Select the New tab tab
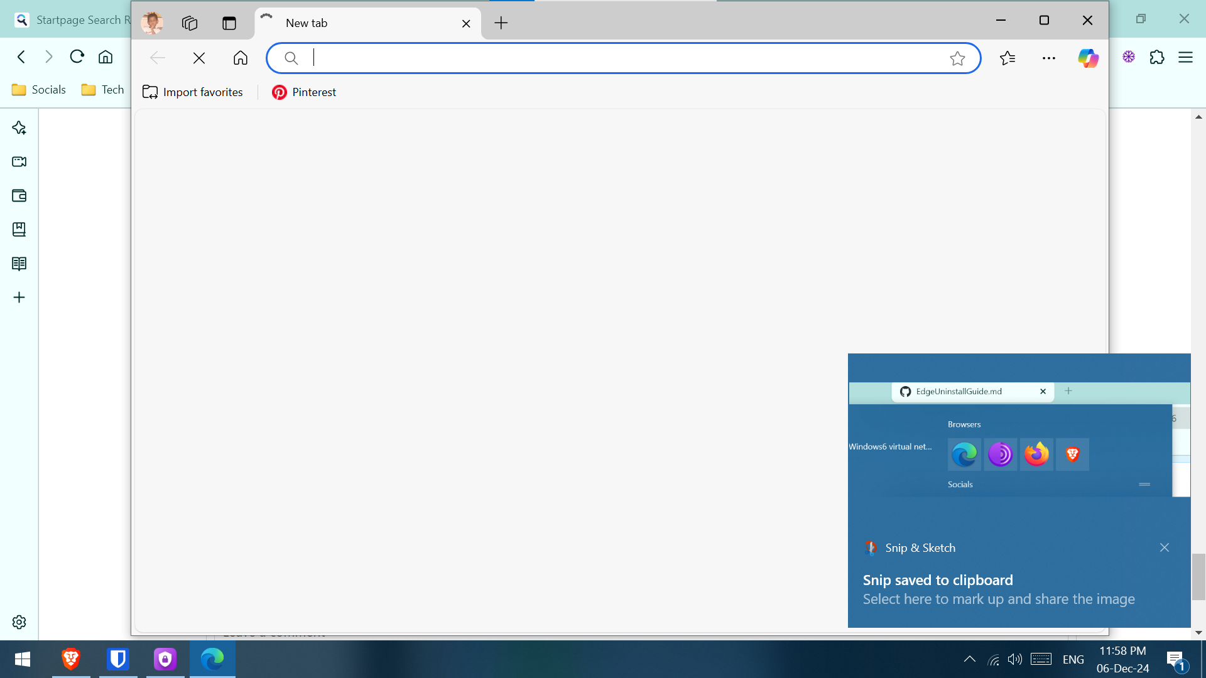 tap(352, 23)
